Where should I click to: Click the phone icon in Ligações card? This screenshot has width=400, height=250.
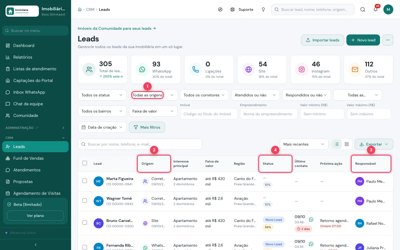[196, 69]
